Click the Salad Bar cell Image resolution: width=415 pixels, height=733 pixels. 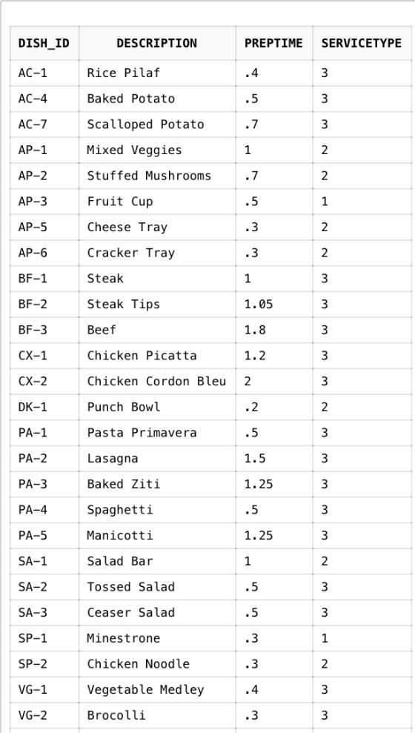click(x=157, y=562)
